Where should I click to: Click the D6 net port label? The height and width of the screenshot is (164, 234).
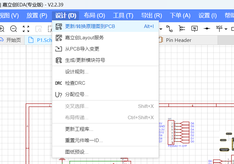click(x=192, y=123)
